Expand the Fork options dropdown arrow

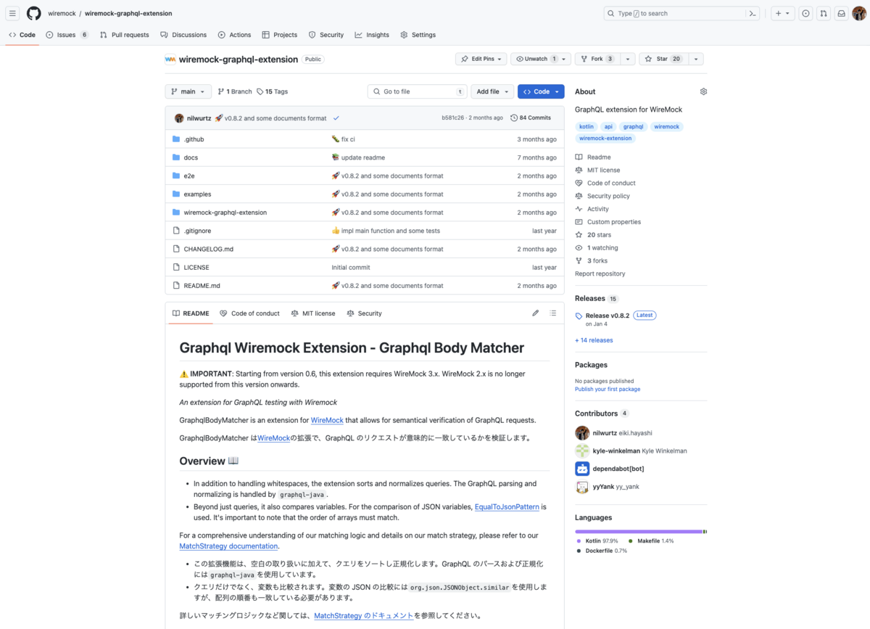[x=628, y=59]
